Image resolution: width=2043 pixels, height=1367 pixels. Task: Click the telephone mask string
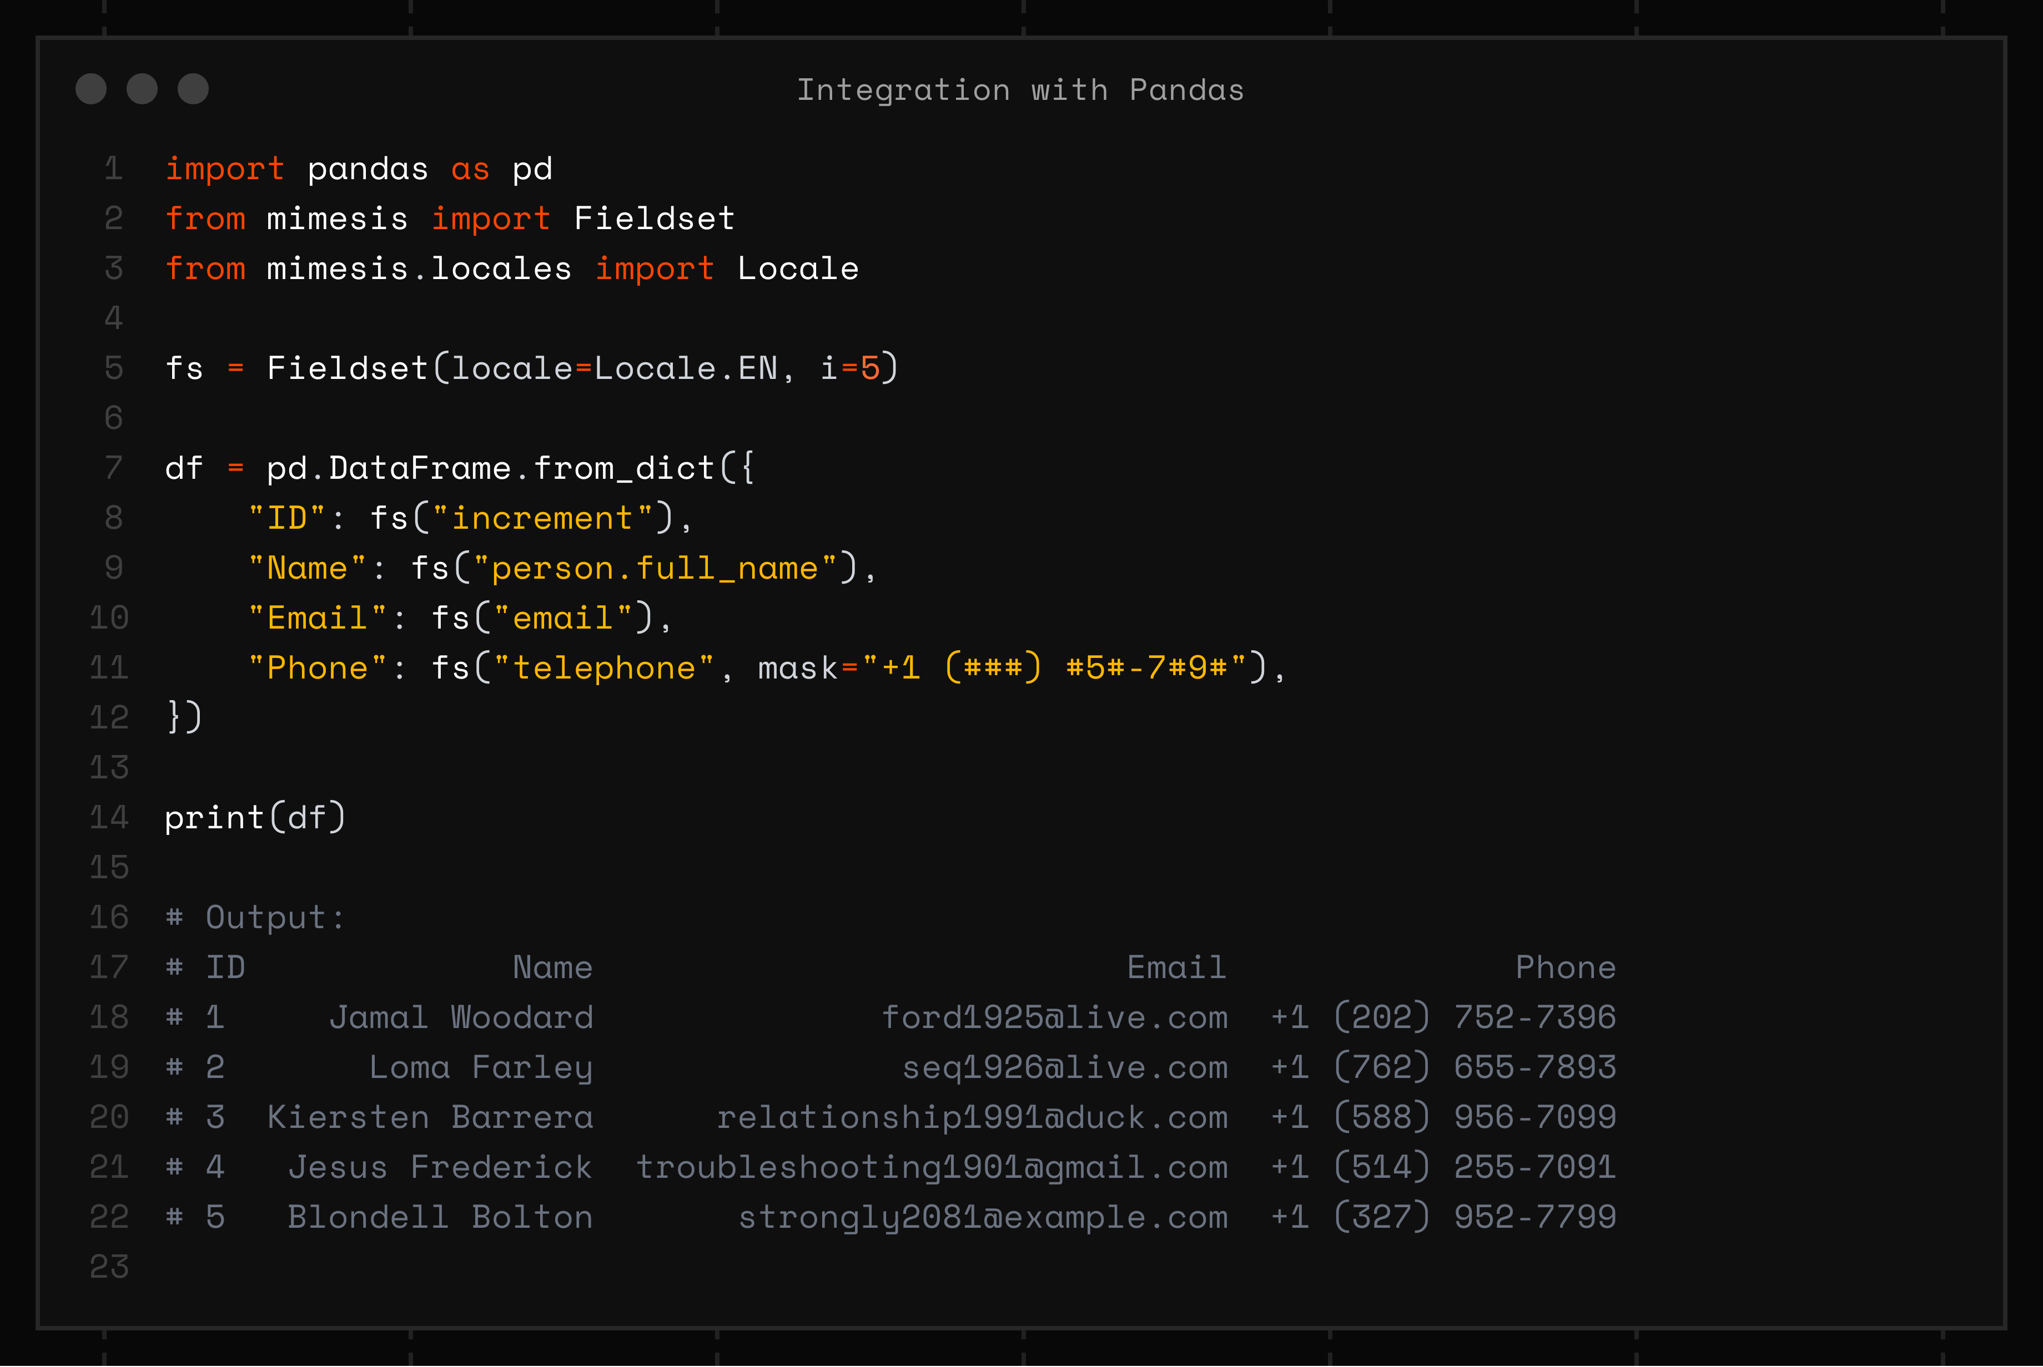[1055, 667]
